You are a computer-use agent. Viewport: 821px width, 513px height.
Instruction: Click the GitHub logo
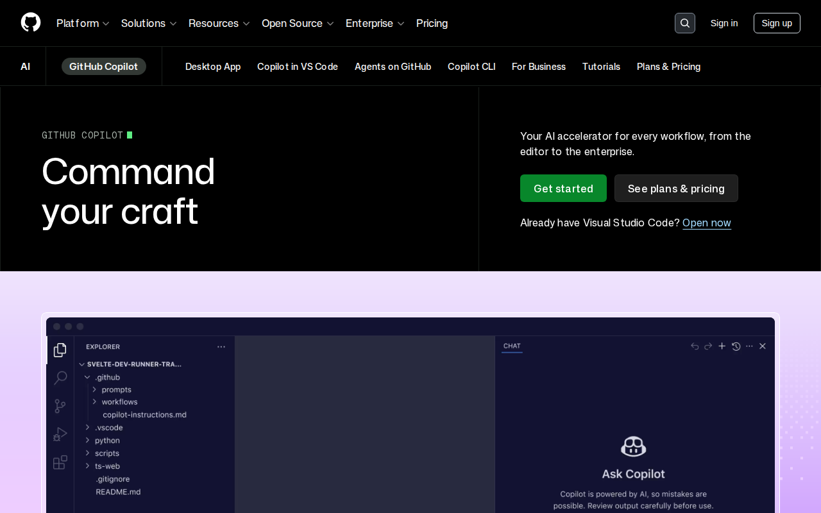point(31,23)
